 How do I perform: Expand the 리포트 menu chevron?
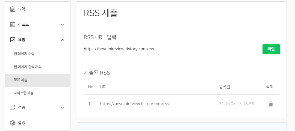point(63,25)
